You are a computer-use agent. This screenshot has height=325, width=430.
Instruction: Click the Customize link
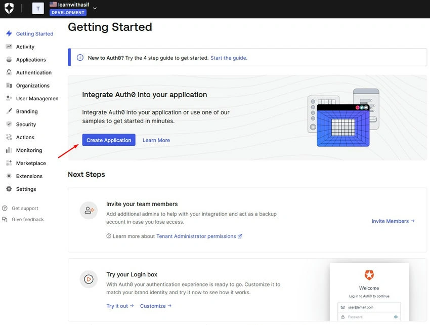click(156, 306)
